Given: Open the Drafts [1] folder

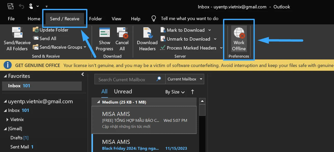Looking at the screenshot, I should click(19, 138).
